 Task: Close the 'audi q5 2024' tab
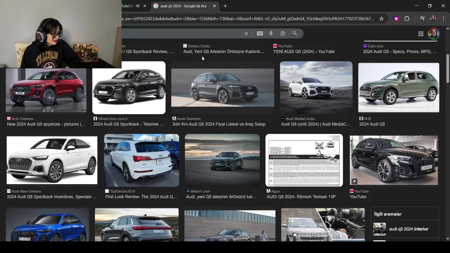[214, 6]
